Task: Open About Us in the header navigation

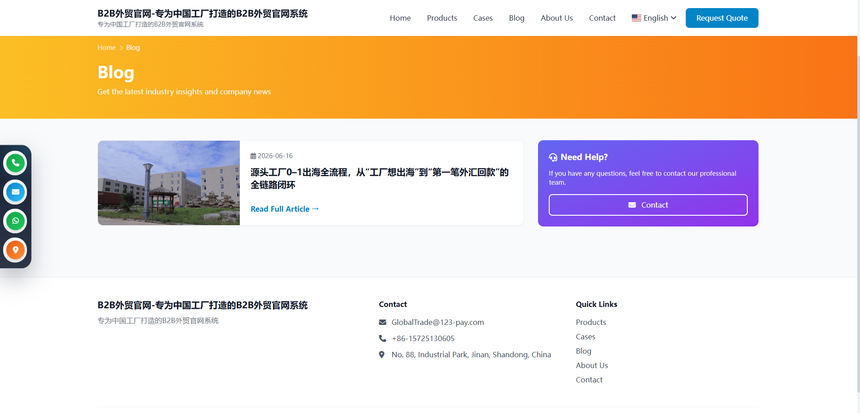Action: (x=556, y=18)
